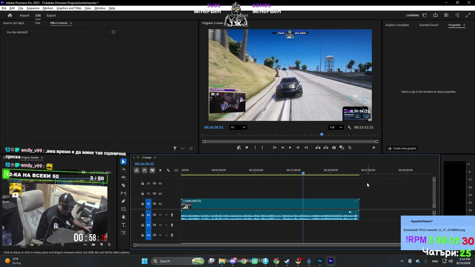The height and width of the screenshot is (267, 475).
Task: Toggle insert sequences as nests
Action: (x=137, y=170)
